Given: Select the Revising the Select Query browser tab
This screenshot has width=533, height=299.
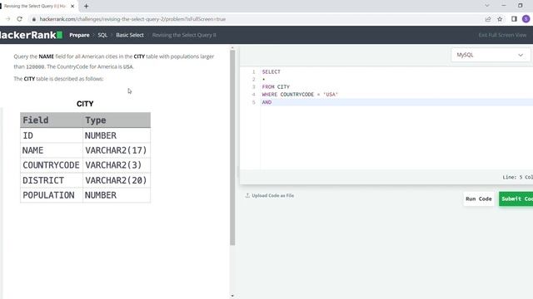Looking at the screenshot, I should pyautogui.click(x=35, y=6).
